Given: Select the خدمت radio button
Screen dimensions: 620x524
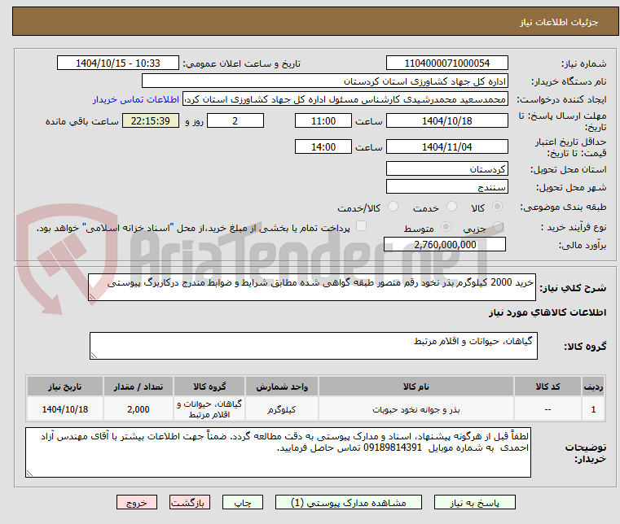Looking at the screenshot, I should pyautogui.click(x=451, y=207).
